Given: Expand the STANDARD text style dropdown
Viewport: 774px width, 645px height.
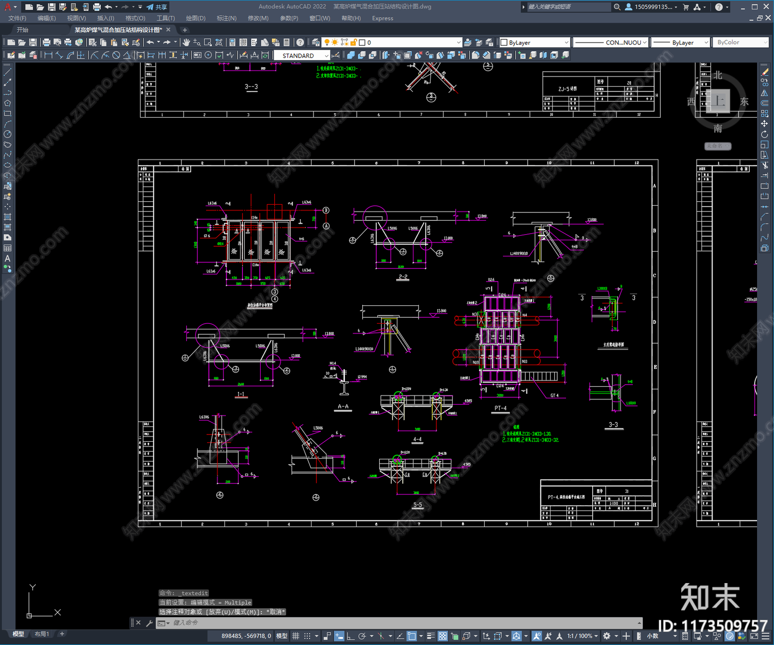Looking at the screenshot, I should point(302,56).
